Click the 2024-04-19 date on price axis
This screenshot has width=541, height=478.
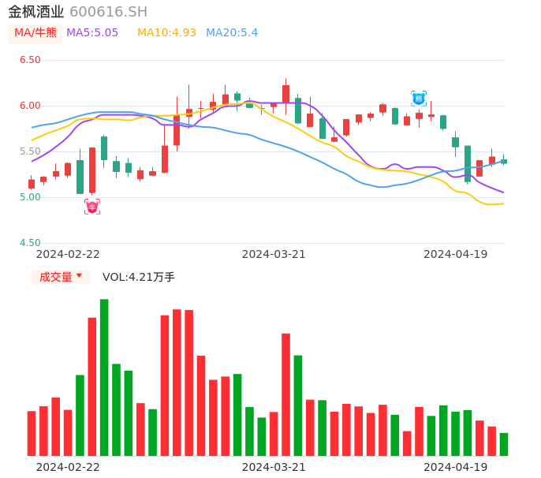point(456,254)
